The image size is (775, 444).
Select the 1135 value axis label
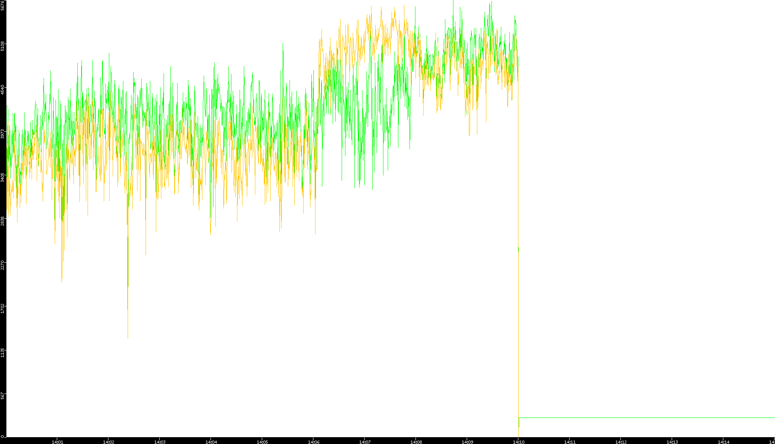pos(3,352)
